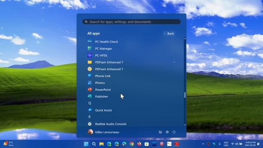Open taskbar Search magnifier
Screen dimensions: 263x148
coord(94,144)
